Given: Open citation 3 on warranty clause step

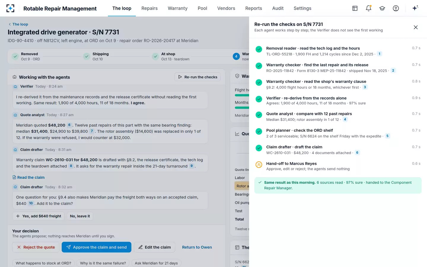Looking at the screenshot, I should coord(365,87).
